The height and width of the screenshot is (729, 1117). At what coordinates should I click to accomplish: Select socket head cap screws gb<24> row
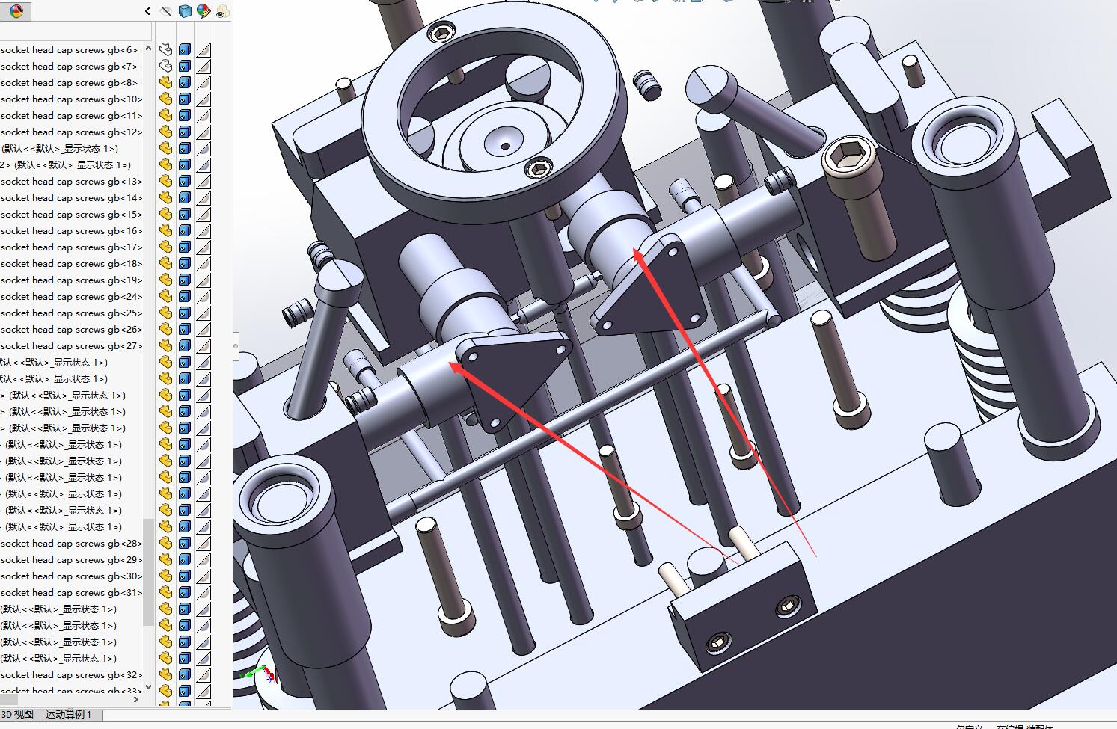click(71, 297)
